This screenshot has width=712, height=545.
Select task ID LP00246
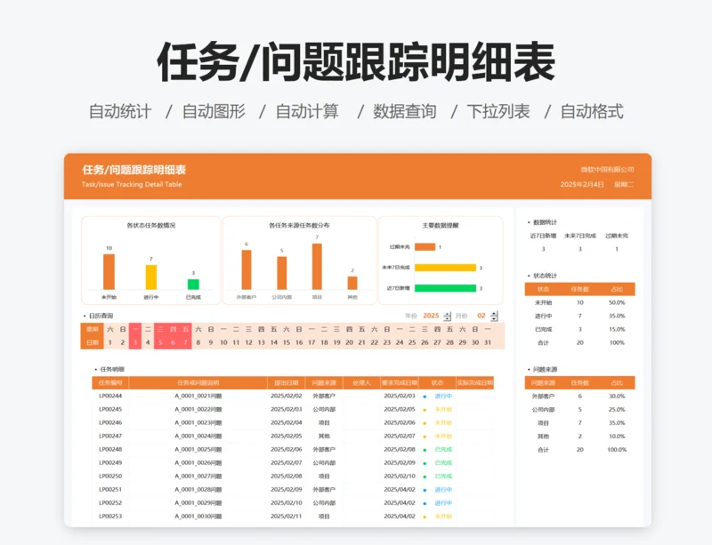click(110, 423)
